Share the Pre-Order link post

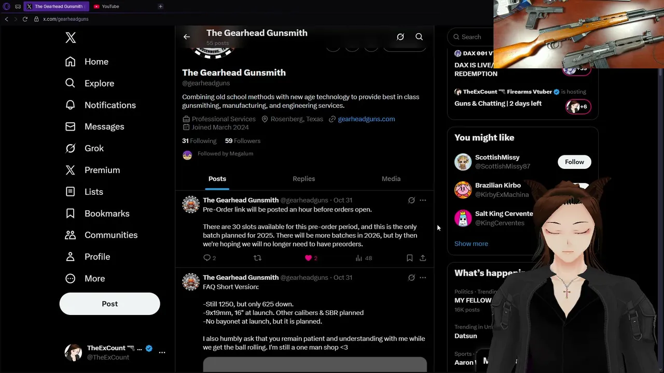click(x=423, y=258)
